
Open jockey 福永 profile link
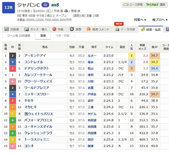[x=90, y=62]
